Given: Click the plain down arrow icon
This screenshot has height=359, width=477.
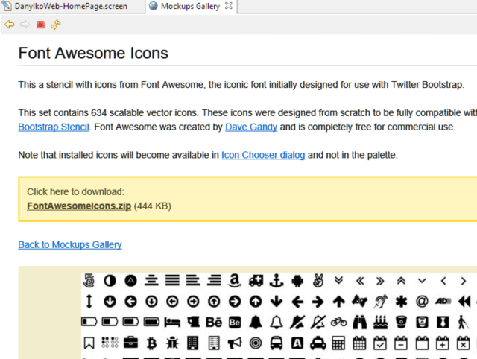Looking at the screenshot, I should (x=277, y=302).
